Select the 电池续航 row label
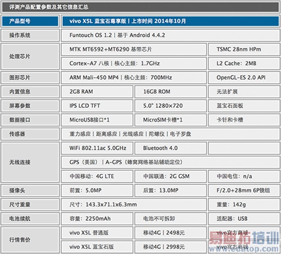281x254 pixels. [x=30, y=219]
